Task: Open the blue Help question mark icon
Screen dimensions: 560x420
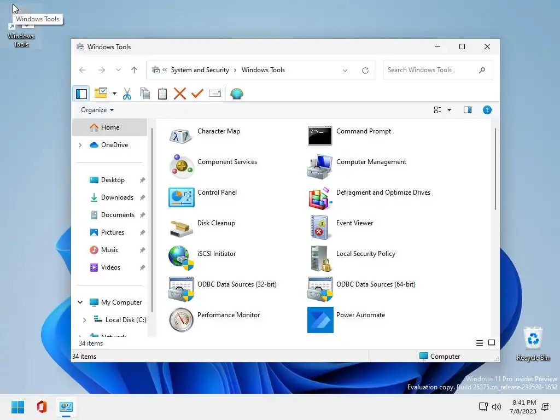Action: 487,110
